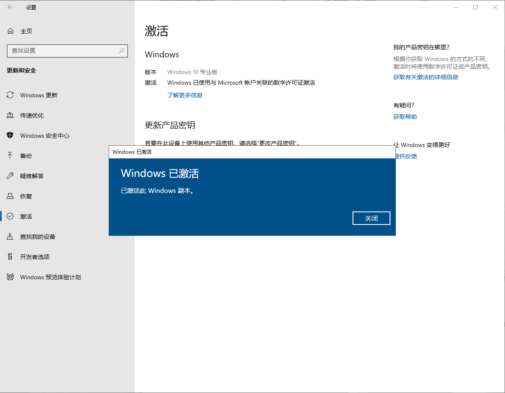Click the Windows 更新 refresh icon
Screen dimensions: 505x393
coord(10,95)
